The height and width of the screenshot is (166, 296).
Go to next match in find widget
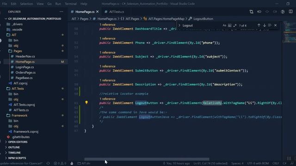coord(264,25)
